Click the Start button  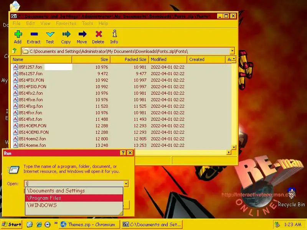click(x=12, y=224)
